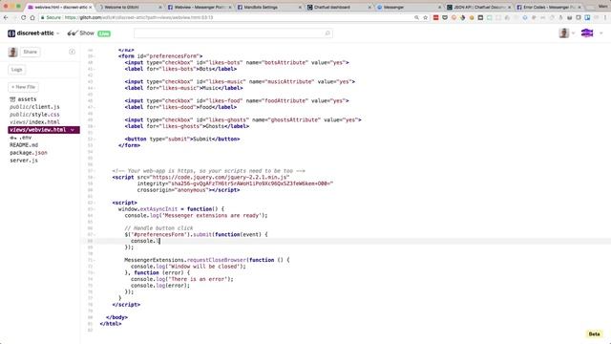The width and height of the screenshot is (611, 344).
Task: Switch to the Welcome to Glitch tab
Action: click(129, 8)
